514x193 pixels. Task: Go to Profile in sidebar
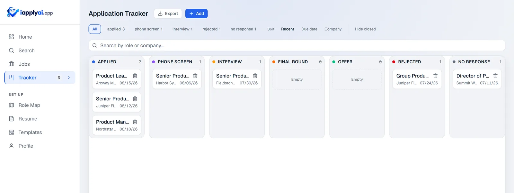pos(40,146)
